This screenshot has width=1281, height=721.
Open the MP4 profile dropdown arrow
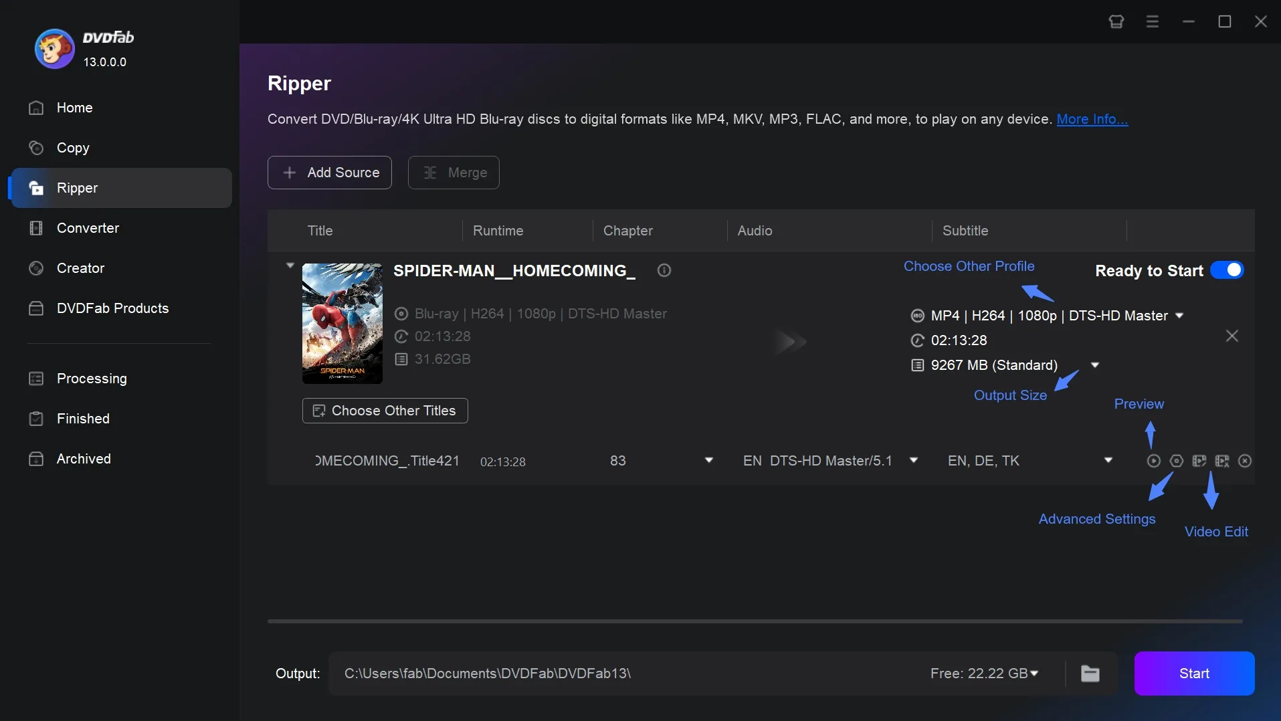point(1179,315)
